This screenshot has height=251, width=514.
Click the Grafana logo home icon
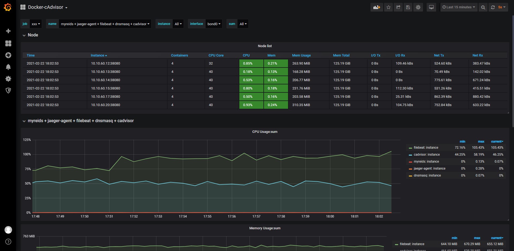coord(8,7)
